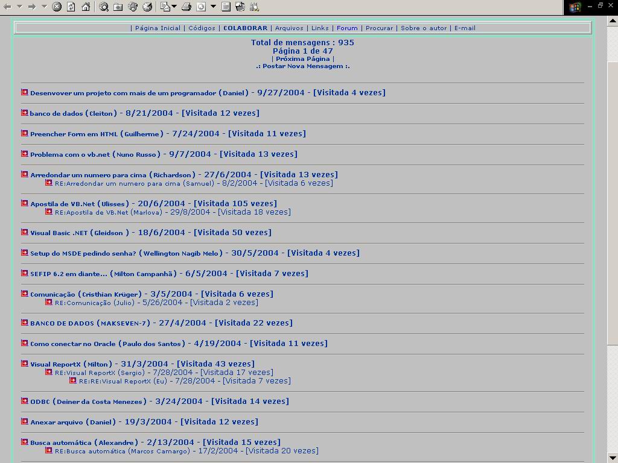Click red icon beside 'banco de dados (Cleiton)'
Screen dimensions: 618x463
pyautogui.click(x=24, y=112)
